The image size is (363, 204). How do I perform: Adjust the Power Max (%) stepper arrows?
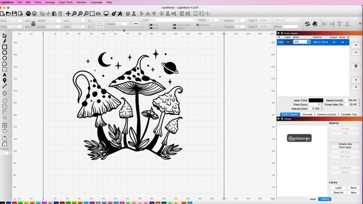click(x=359, y=104)
